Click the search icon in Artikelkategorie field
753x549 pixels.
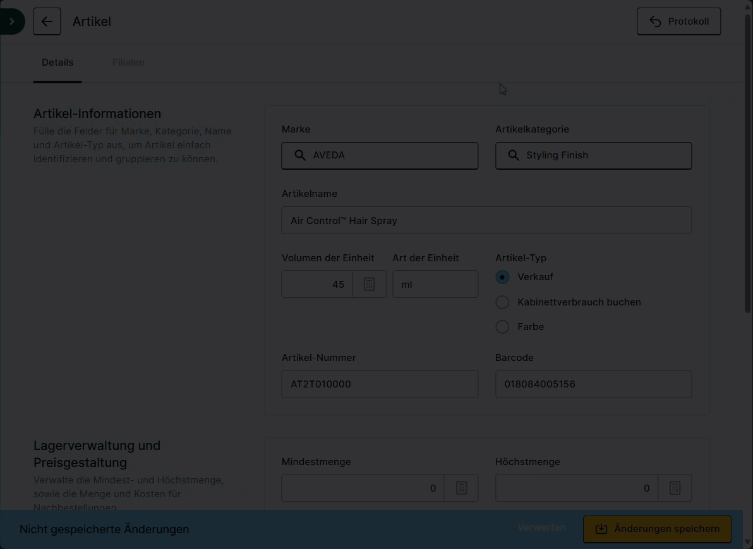coord(514,155)
